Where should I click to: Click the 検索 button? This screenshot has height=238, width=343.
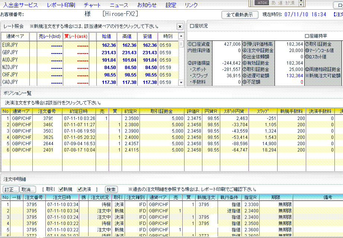(x=111, y=189)
